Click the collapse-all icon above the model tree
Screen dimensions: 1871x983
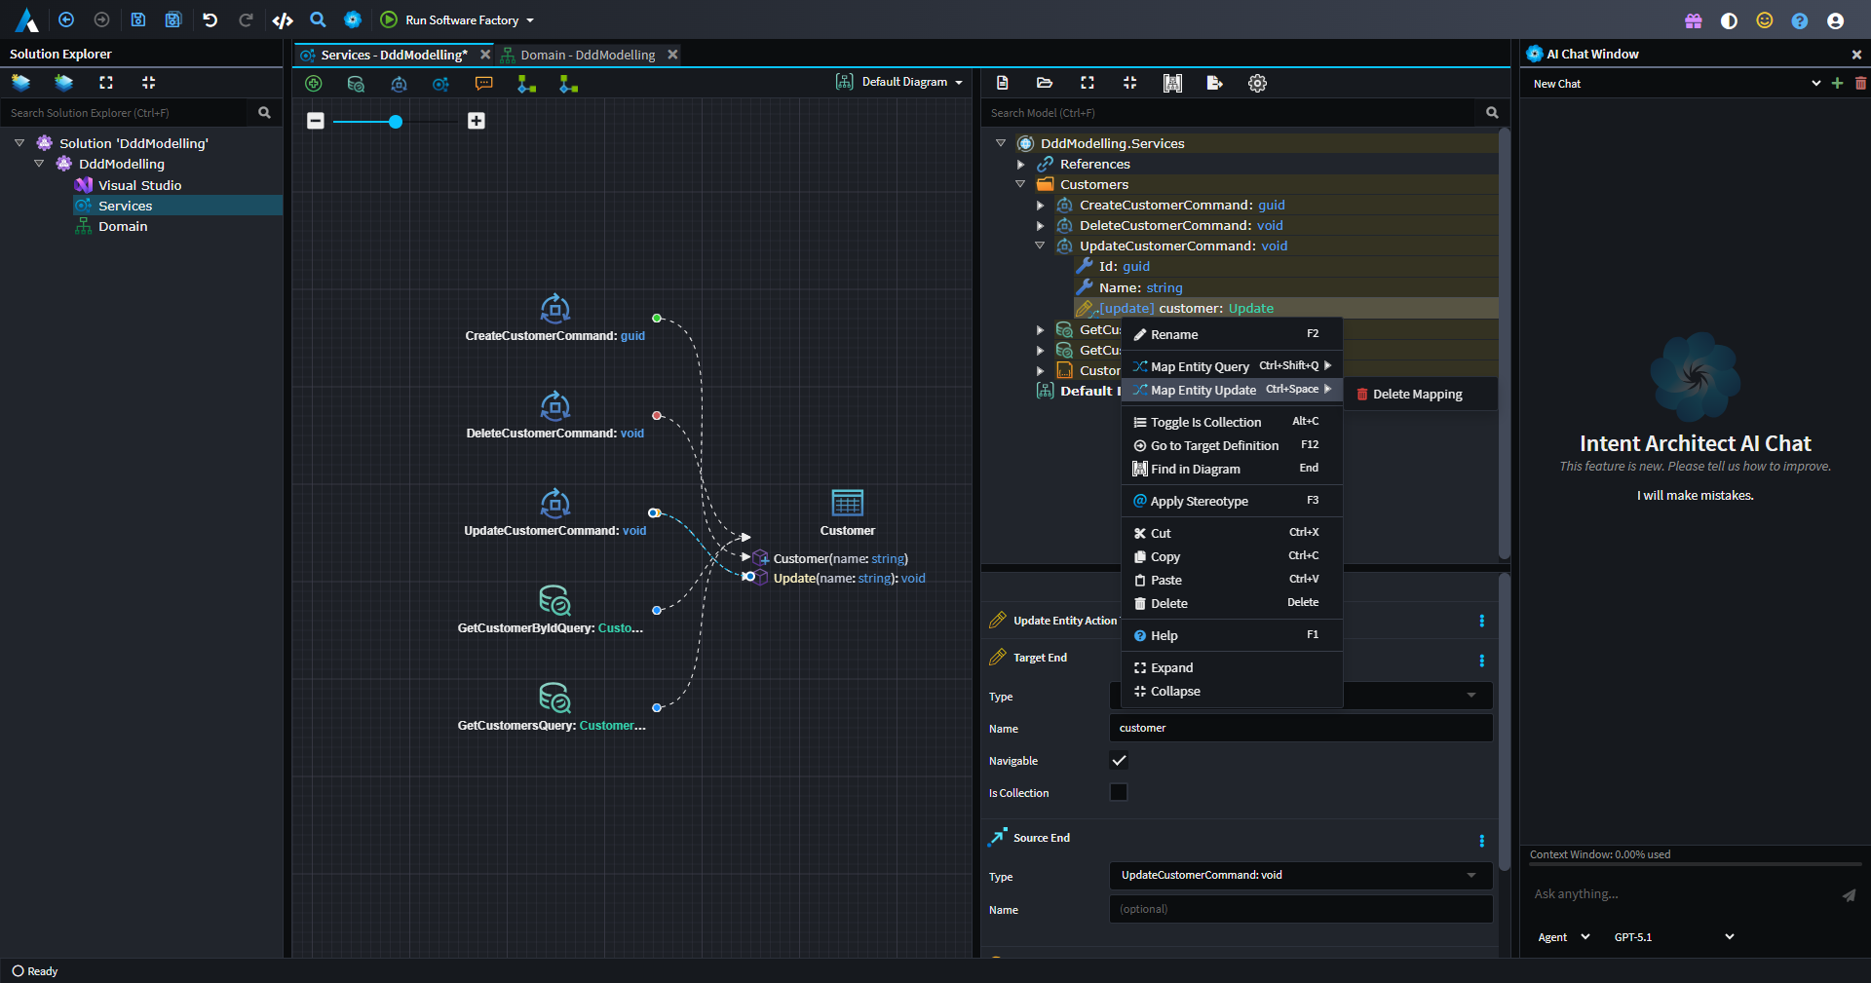(1129, 84)
